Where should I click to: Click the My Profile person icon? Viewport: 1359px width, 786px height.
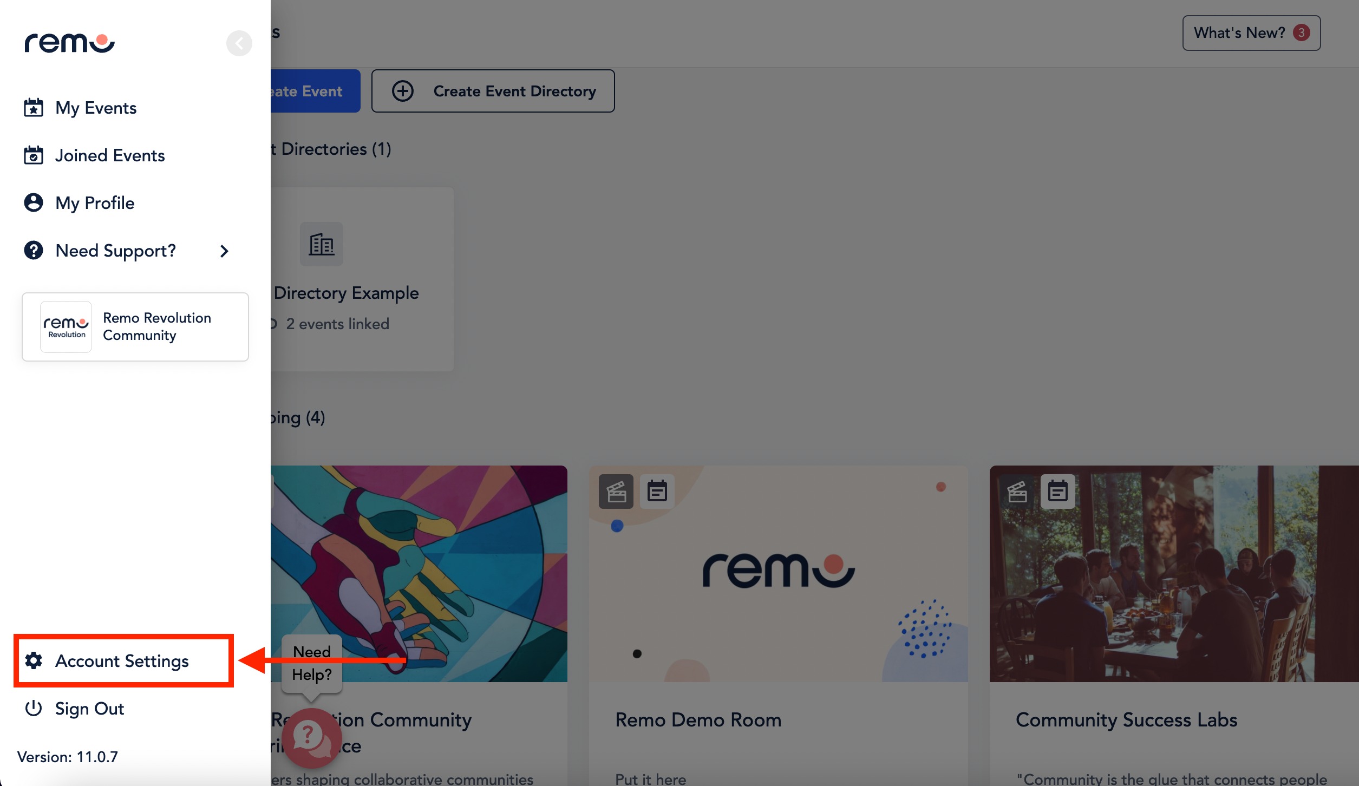pyautogui.click(x=34, y=203)
